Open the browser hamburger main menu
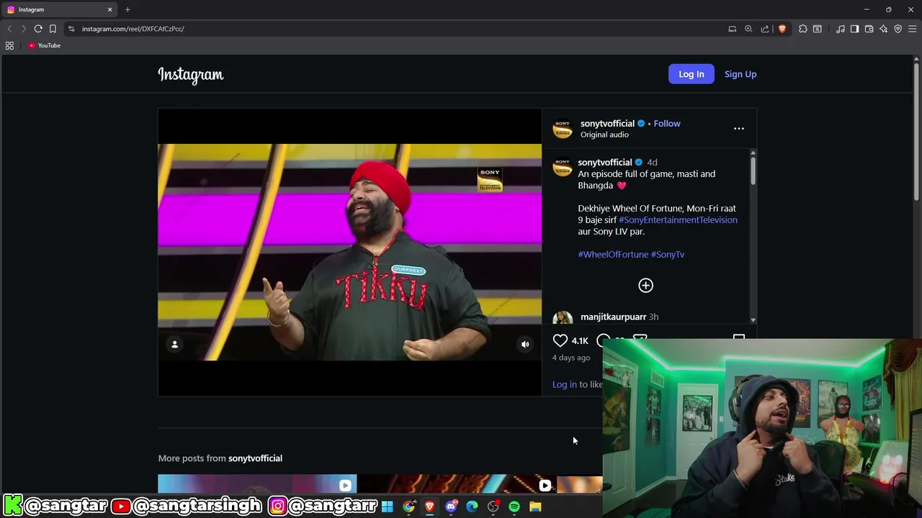This screenshot has width=922, height=518. pos(913,29)
